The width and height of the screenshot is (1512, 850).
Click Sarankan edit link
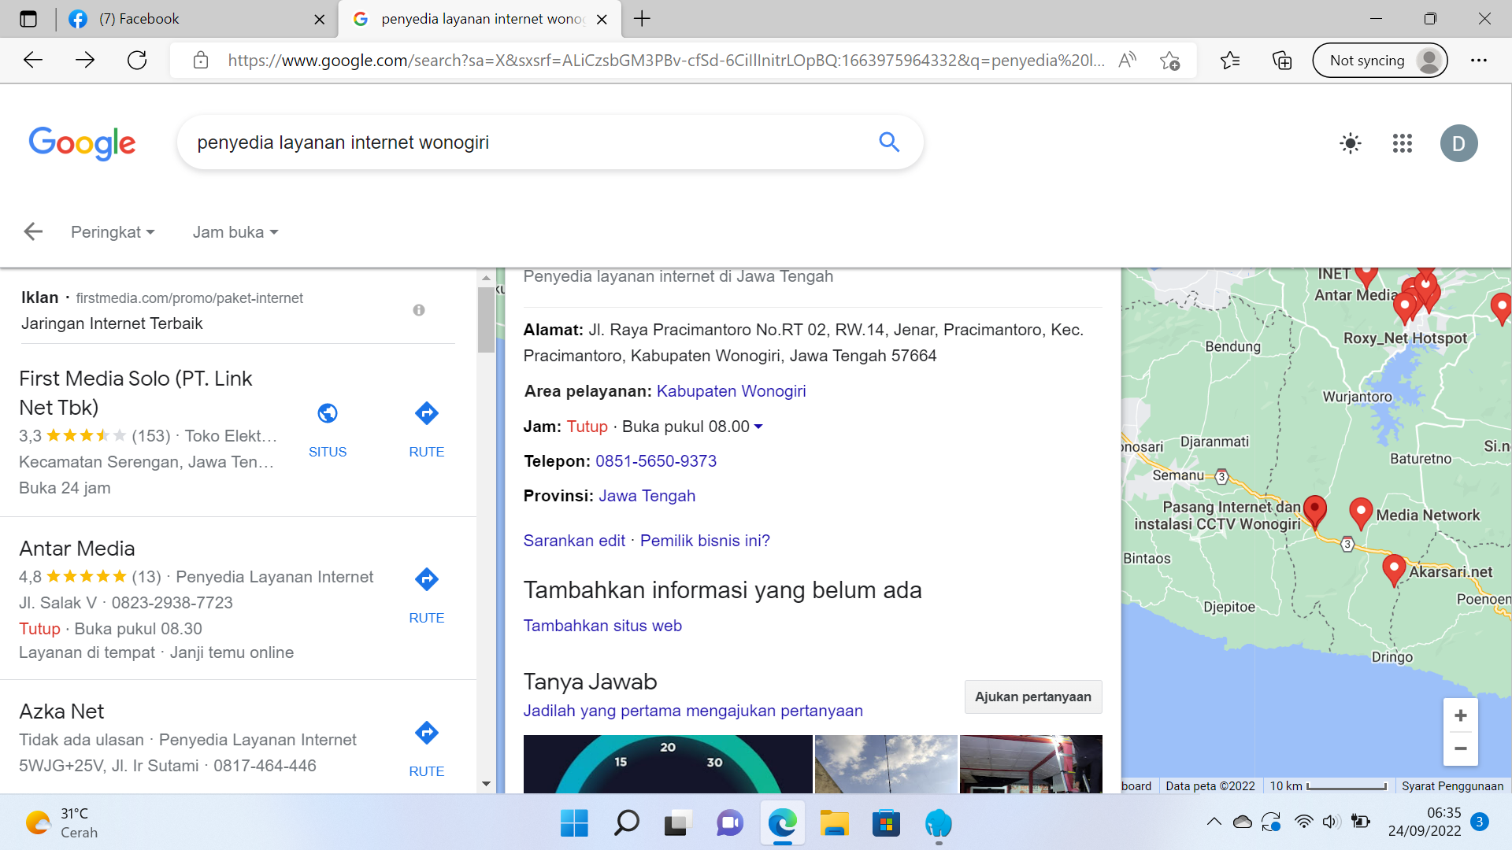pos(574,541)
